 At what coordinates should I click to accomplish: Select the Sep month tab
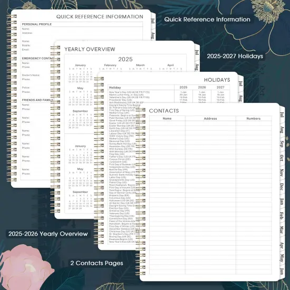[x=282, y=144]
